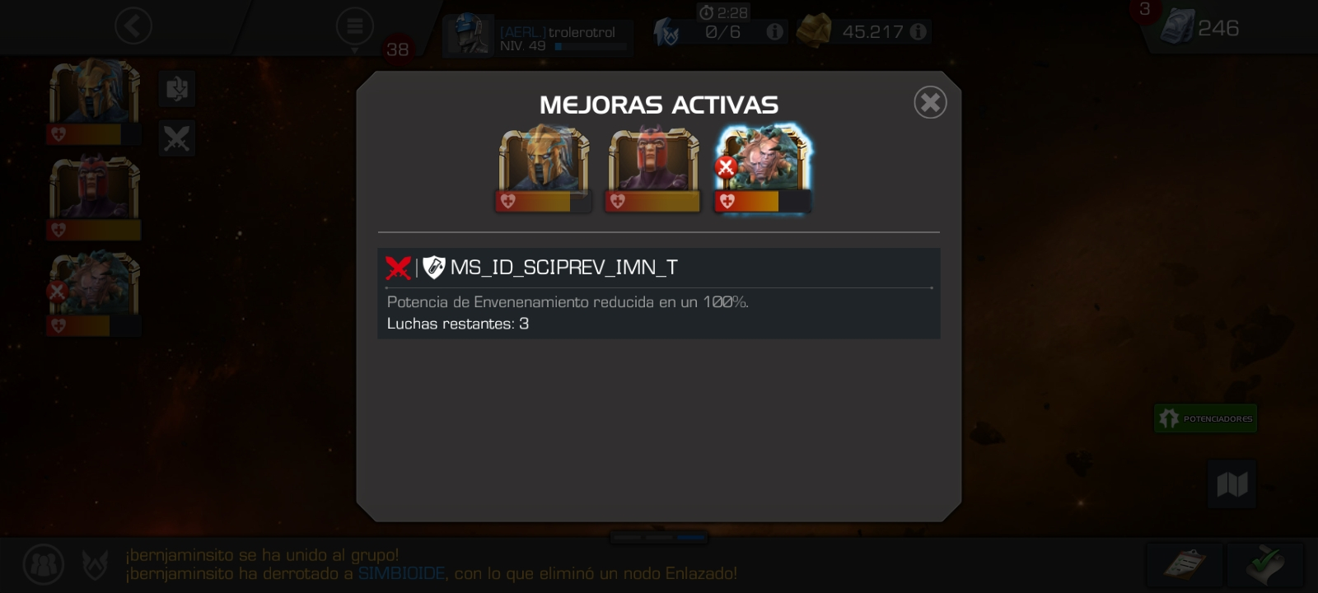Go back with the arrow button
Viewport: 1318px width, 593px height.
point(133,26)
